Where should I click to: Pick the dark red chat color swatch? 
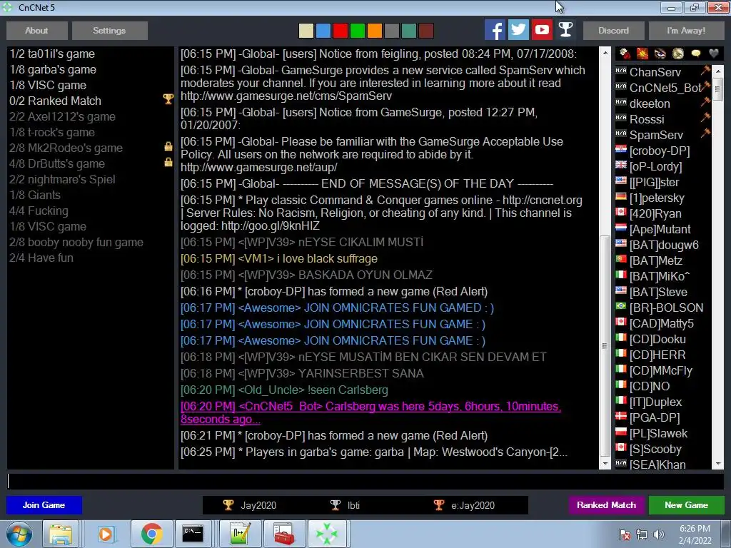click(x=427, y=31)
